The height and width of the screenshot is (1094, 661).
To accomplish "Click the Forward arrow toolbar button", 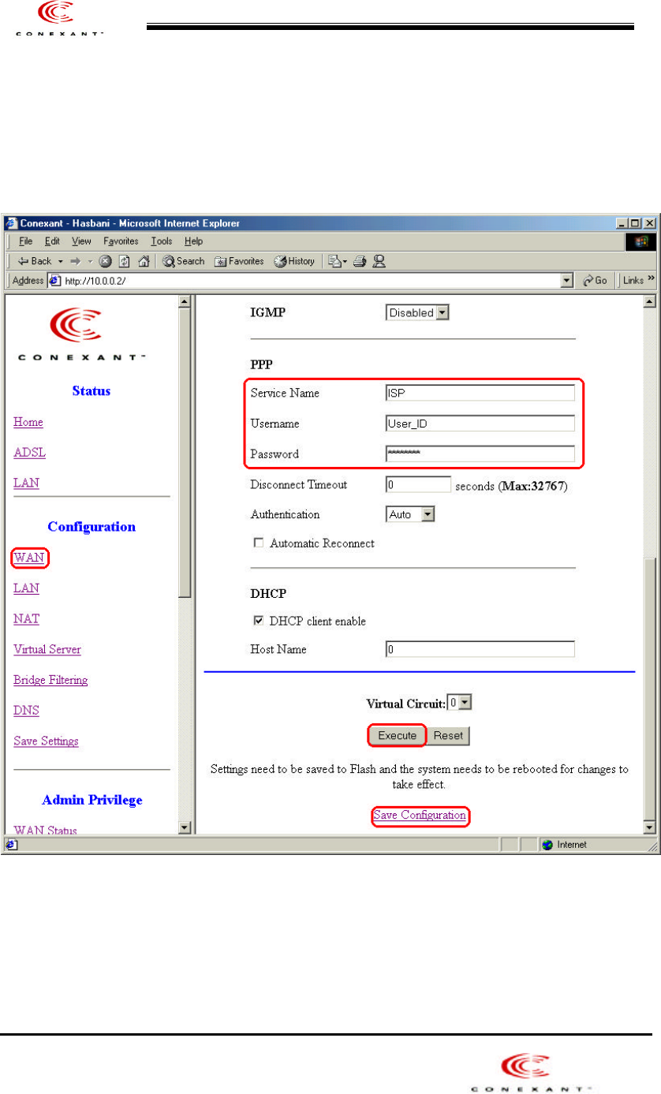I will pyautogui.click(x=75, y=261).
